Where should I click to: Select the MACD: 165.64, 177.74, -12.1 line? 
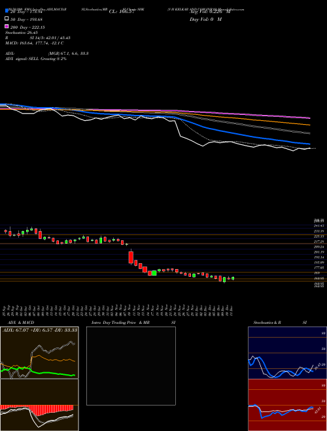[35, 43]
